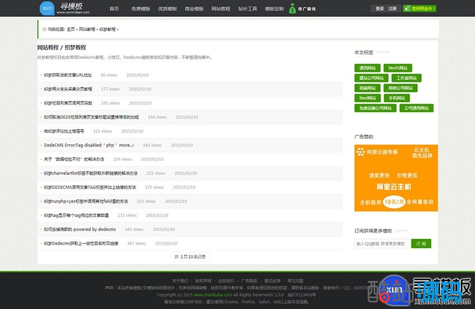Click the QQ email subscription input field

pos(382,244)
